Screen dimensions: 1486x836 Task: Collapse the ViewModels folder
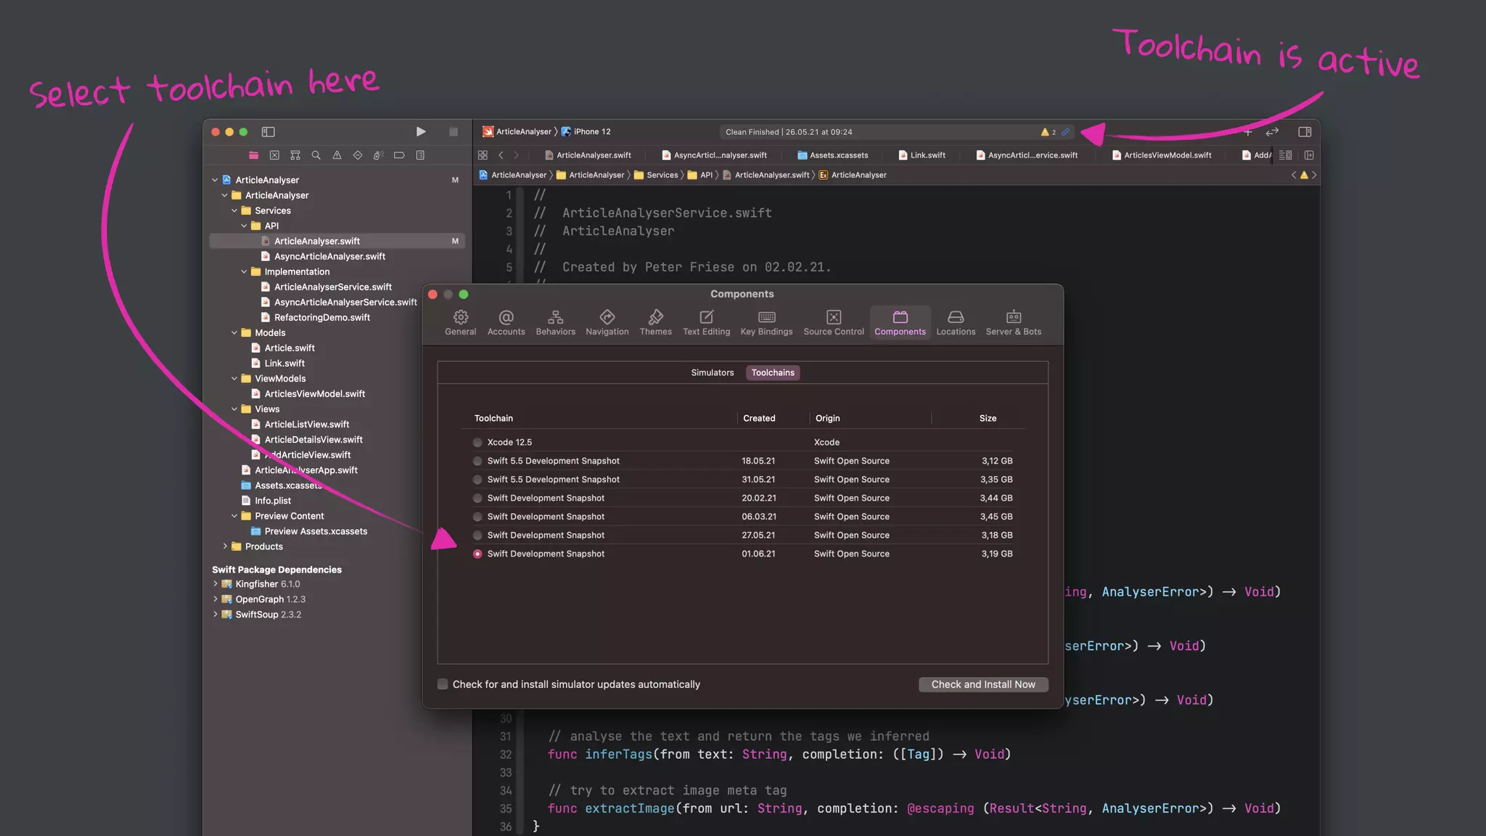pos(234,378)
